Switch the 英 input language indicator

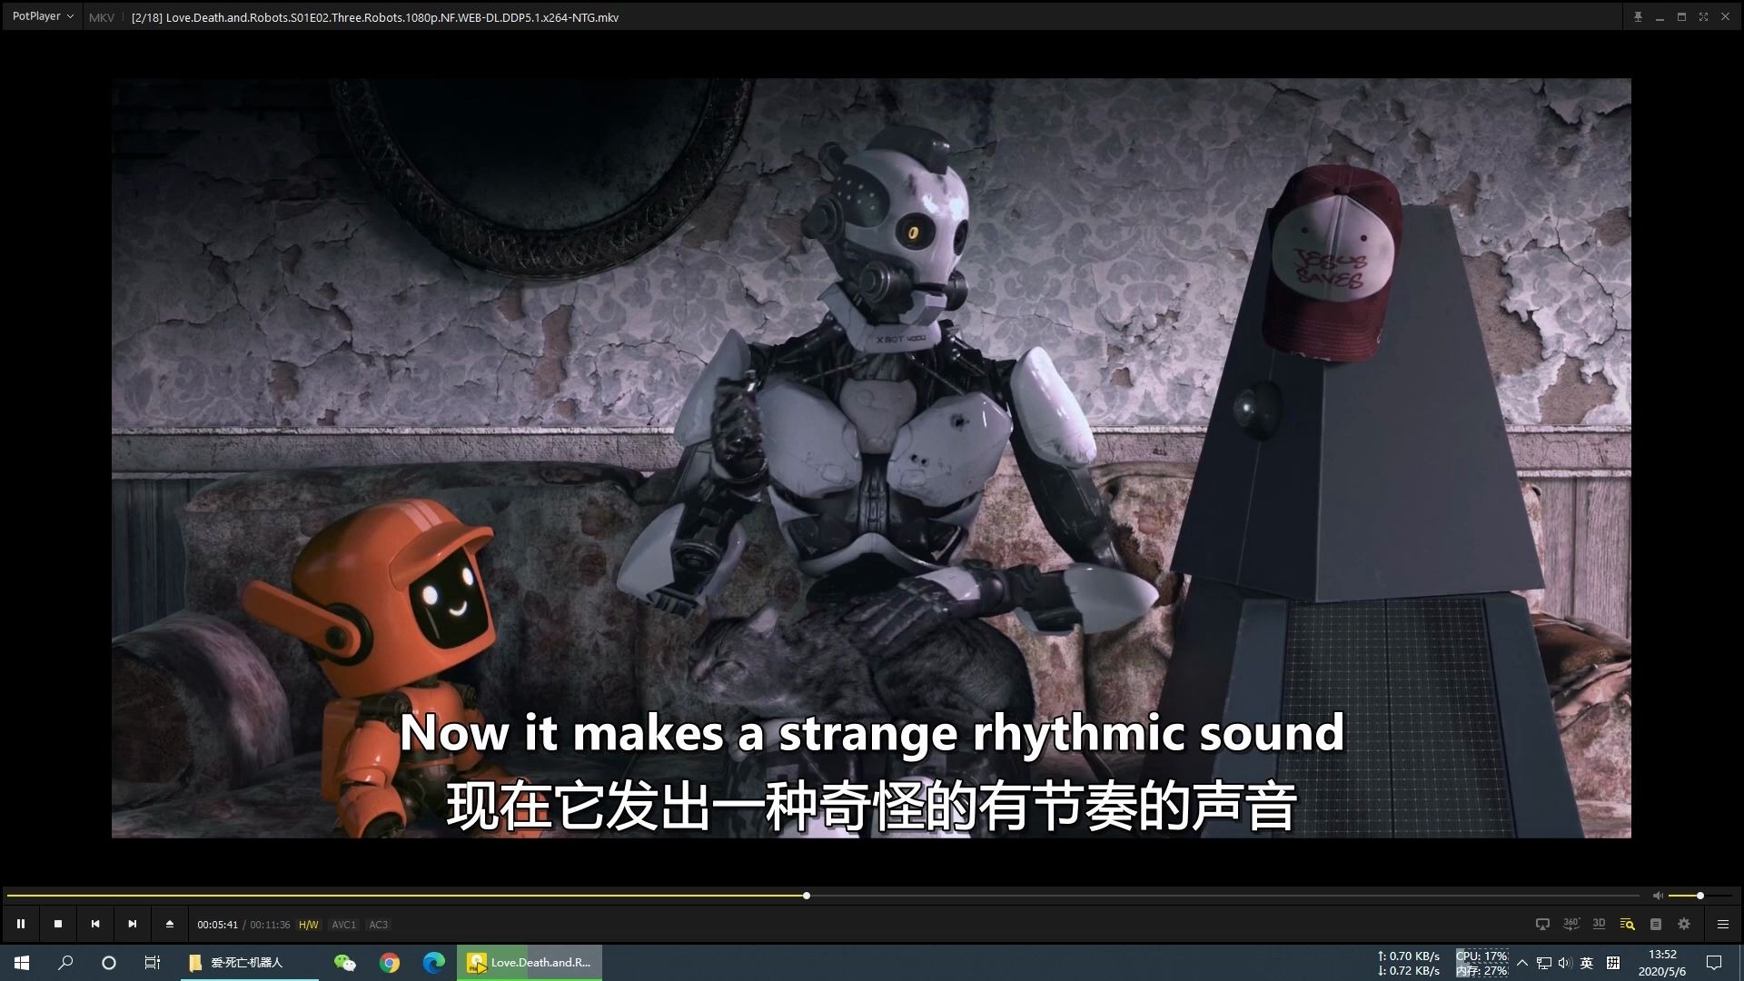coord(1587,963)
